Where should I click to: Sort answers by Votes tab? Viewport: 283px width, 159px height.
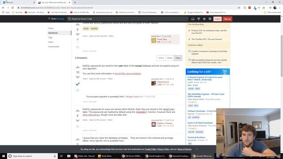click(178, 58)
